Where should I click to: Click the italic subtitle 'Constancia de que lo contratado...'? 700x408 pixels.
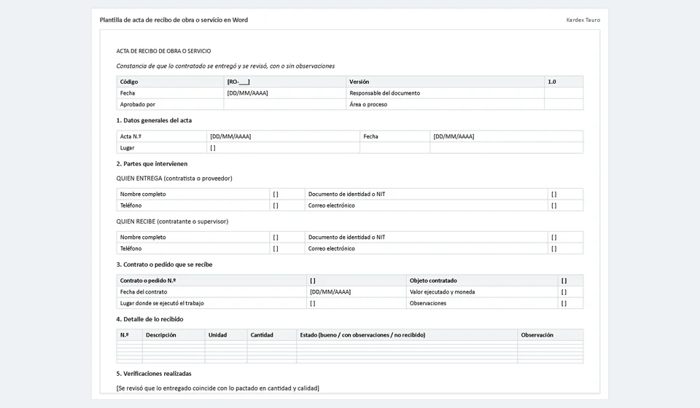(x=225, y=66)
